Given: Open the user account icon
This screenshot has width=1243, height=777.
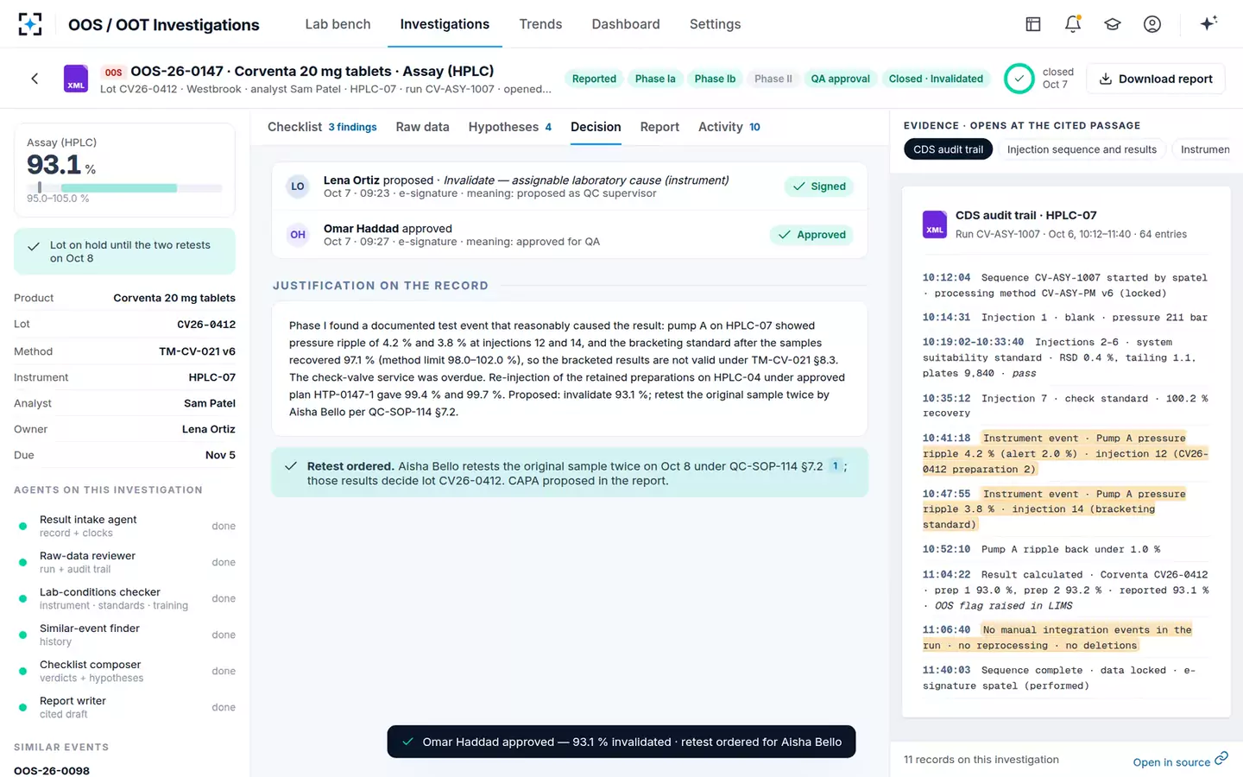Looking at the screenshot, I should (x=1152, y=24).
